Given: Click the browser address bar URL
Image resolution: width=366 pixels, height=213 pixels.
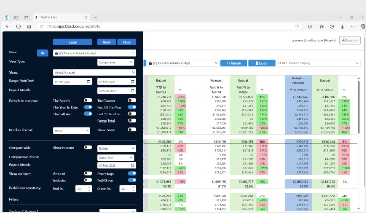Looking at the screenshot, I should [74, 26].
